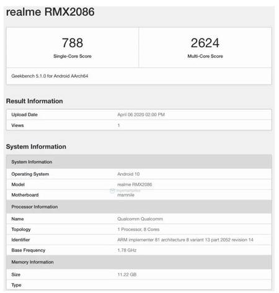Select the upload date value April 06 2020
The width and height of the screenshot is (279, 293).
coord(141,115)
